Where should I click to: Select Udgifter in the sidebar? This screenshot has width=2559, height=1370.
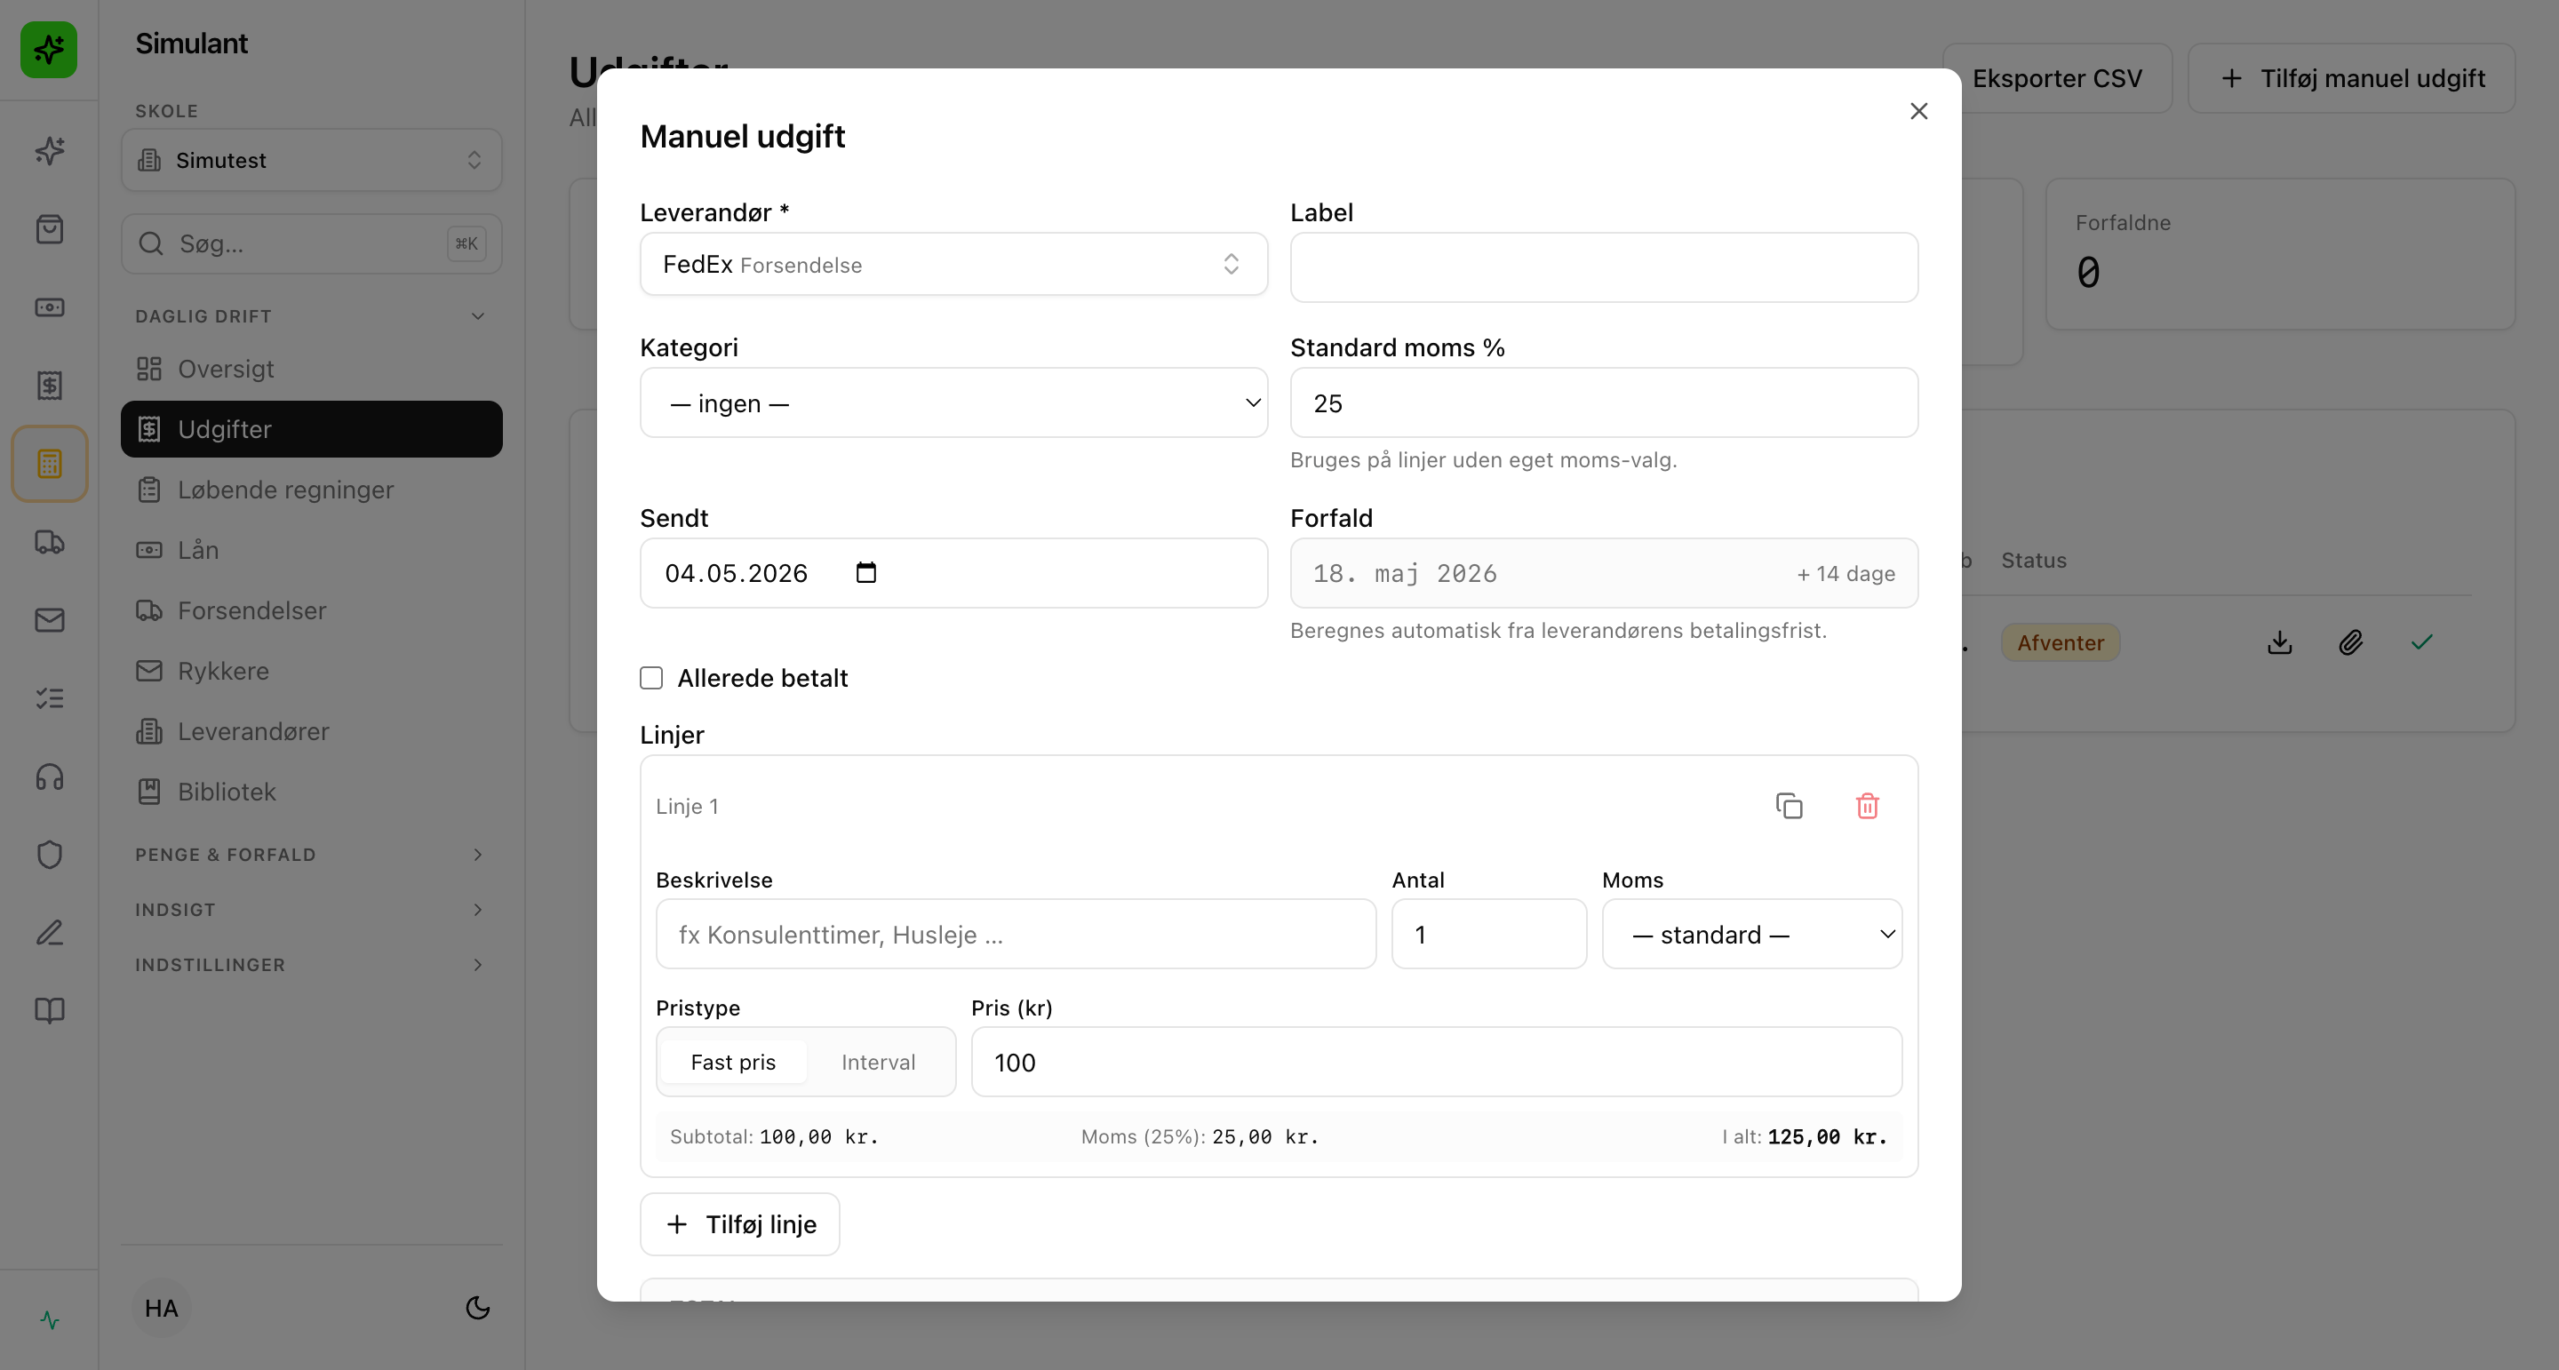(312, 429)
